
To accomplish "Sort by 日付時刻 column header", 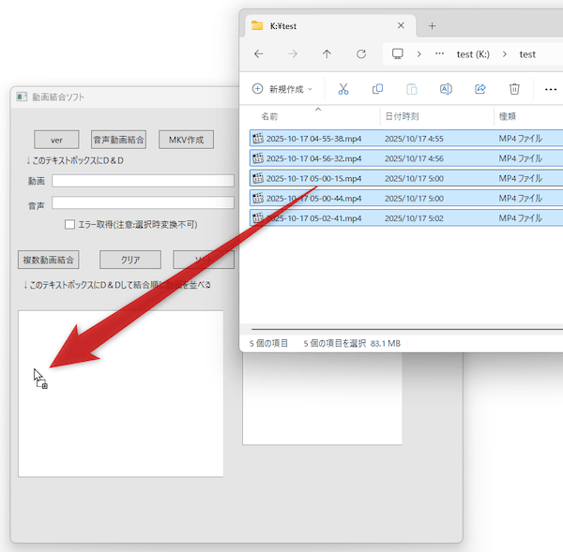I will (402, 116).
